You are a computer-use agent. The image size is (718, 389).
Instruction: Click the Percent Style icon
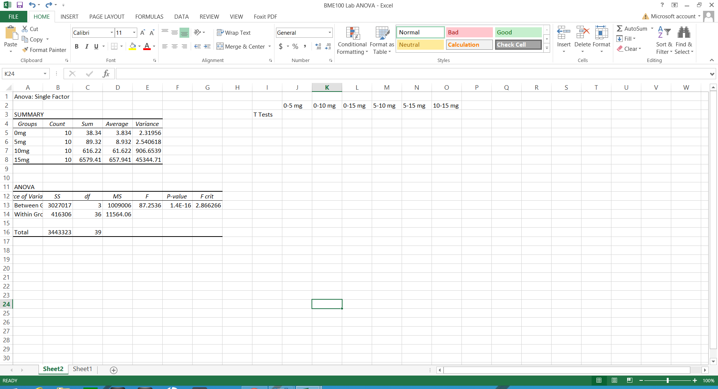click(x=295, y=46)
